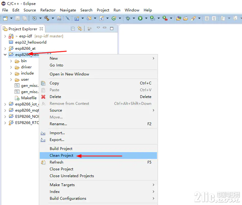Viewport: 242px width, 205px height.
Task: Collapse the esp8266_hello project node
Action: (5, 55)
